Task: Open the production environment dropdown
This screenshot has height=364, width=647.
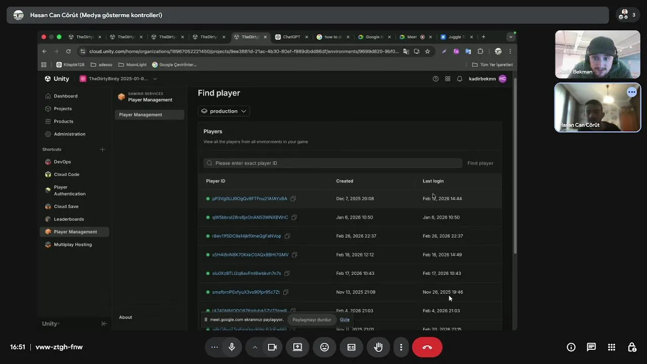Action: [x=223, y=111]
